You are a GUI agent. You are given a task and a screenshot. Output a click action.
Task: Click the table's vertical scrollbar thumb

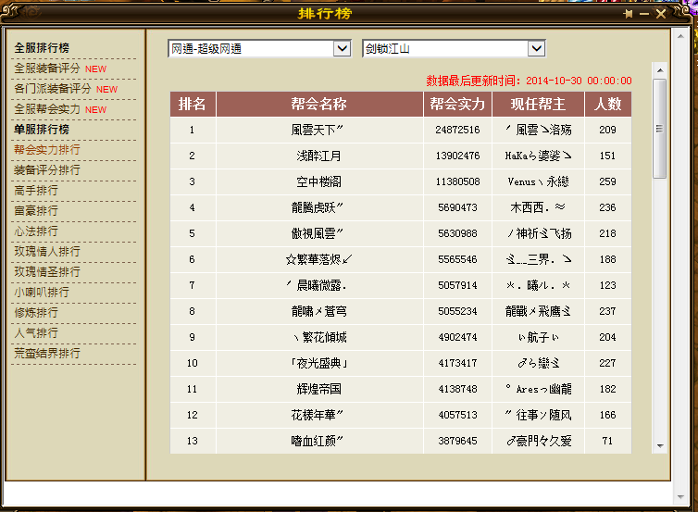659,128
